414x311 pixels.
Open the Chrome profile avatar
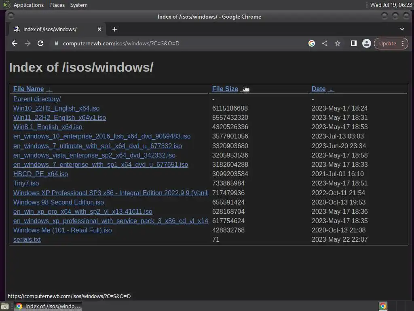pyautogui.click(x=366, y=43)
